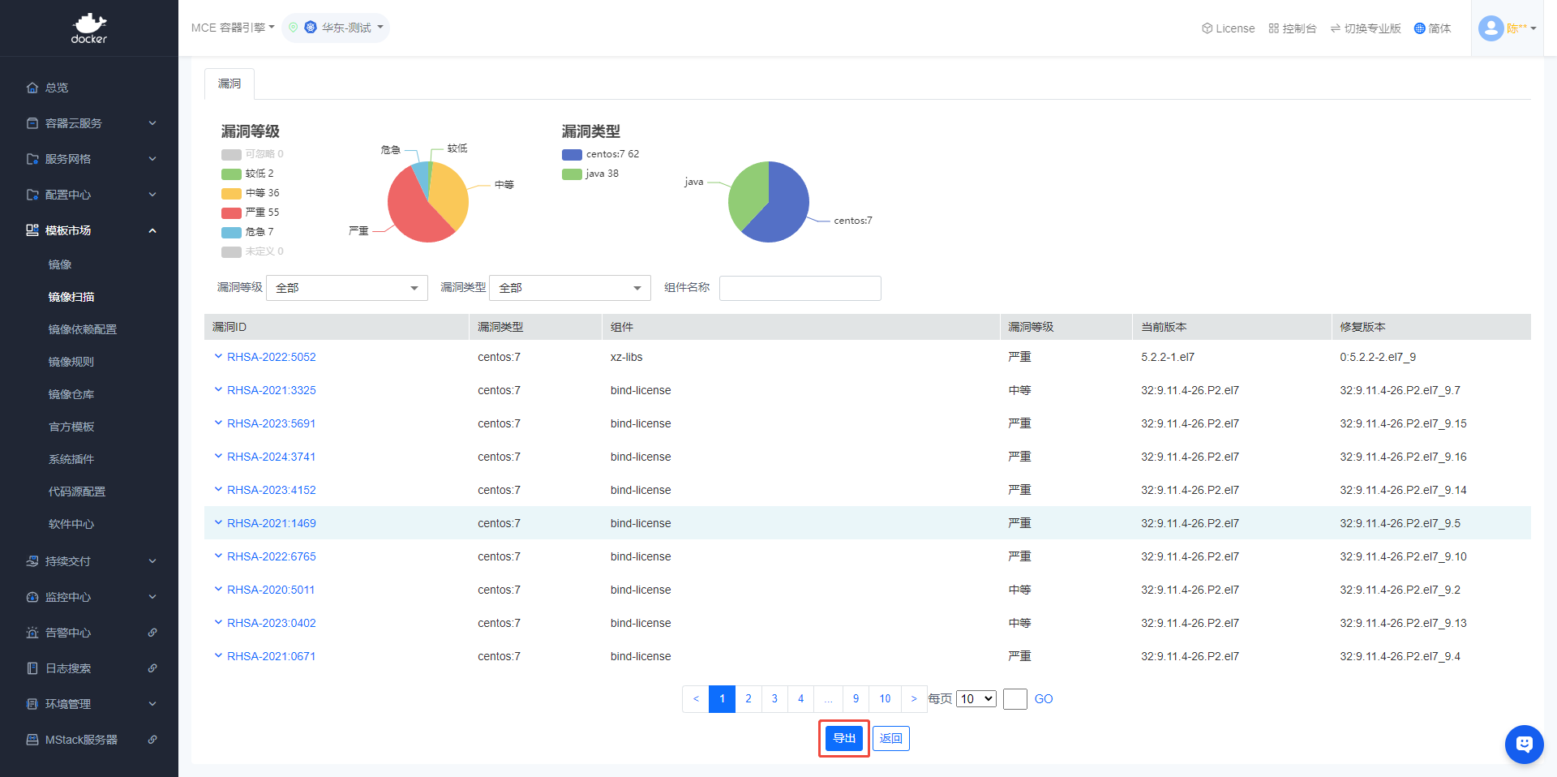The width and height of the screenshot is (1557, 777).
Task: Select the 镜像仓库 sidebar menu item
Action: point(71,394)
